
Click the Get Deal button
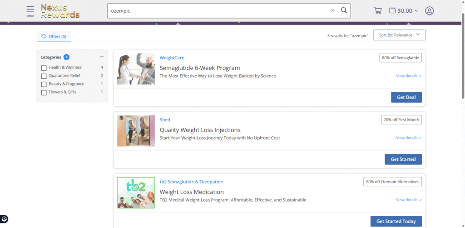point(406,97)
